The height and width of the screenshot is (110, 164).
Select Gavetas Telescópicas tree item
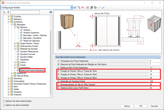29,52
